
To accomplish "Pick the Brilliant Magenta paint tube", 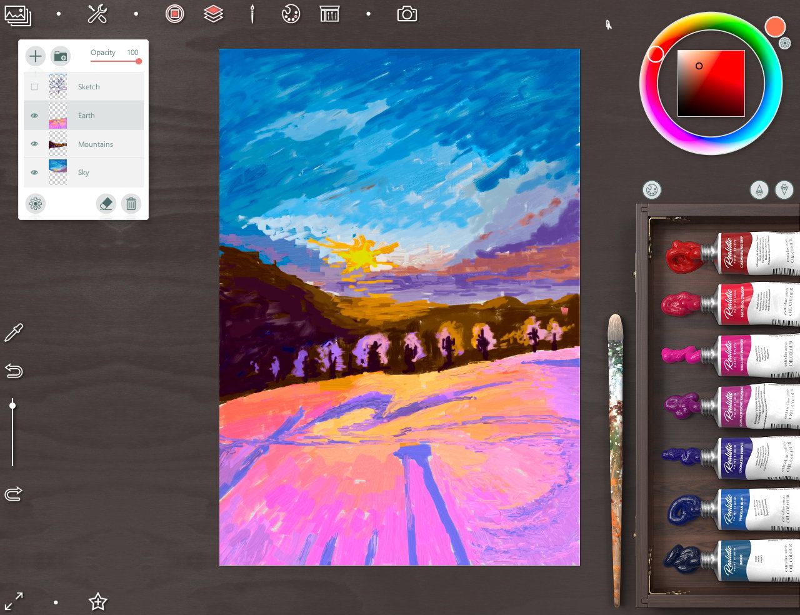I will tap(731, 355).
